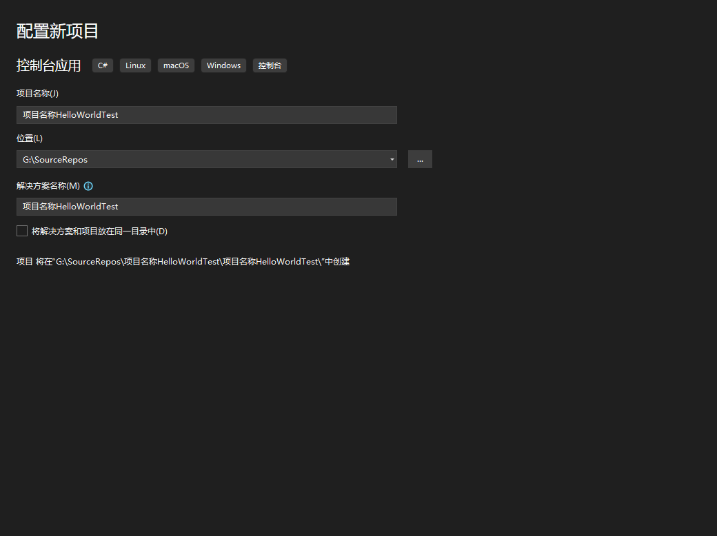Click the project creation path text
The width and height of the screenshot is (717, 536).
coord(183,262)
